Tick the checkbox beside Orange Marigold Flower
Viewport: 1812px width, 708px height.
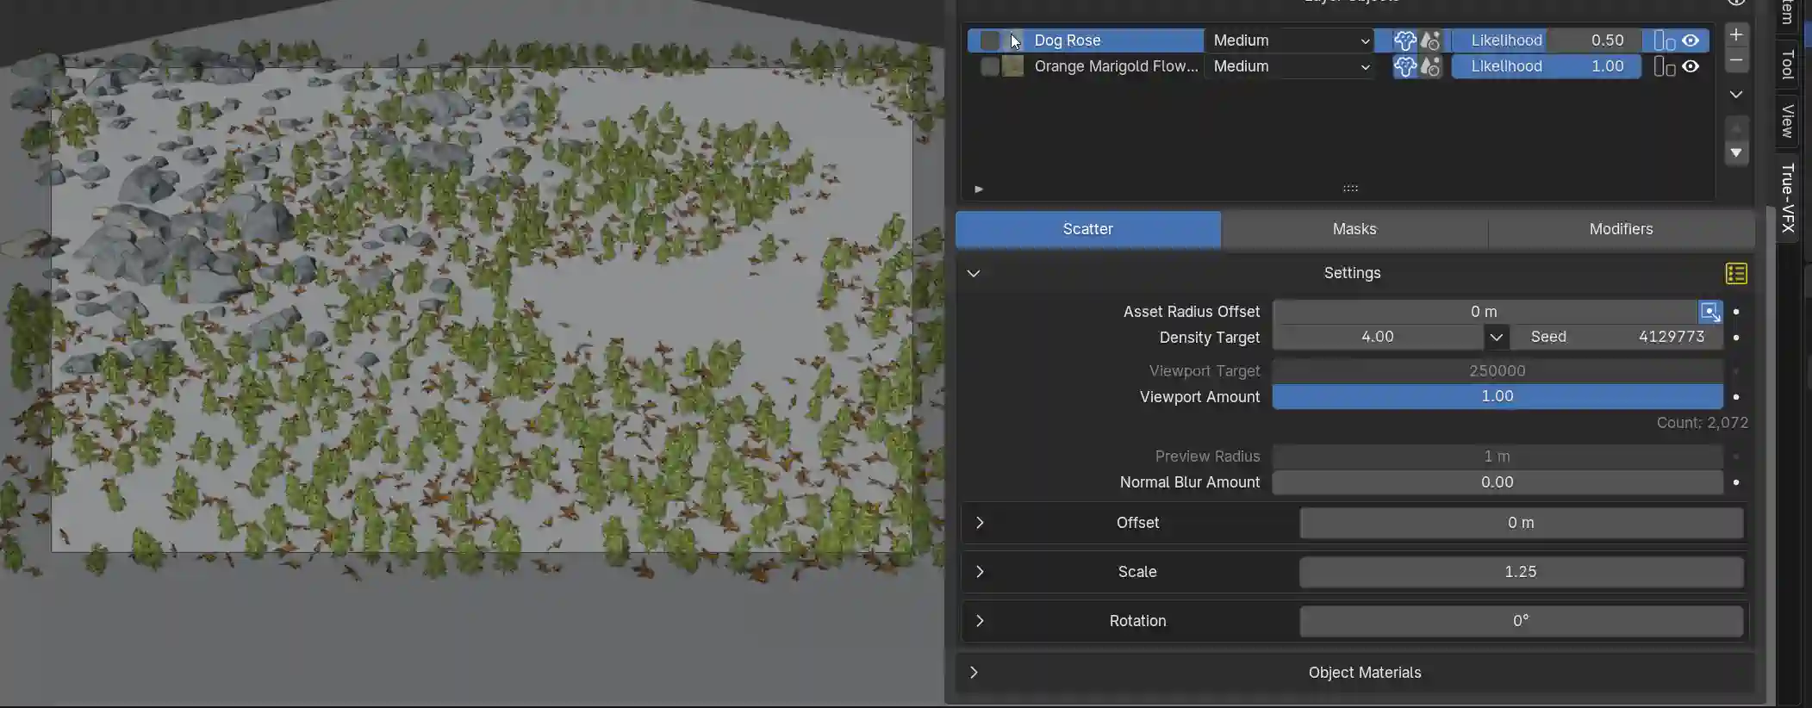point(990,66)
